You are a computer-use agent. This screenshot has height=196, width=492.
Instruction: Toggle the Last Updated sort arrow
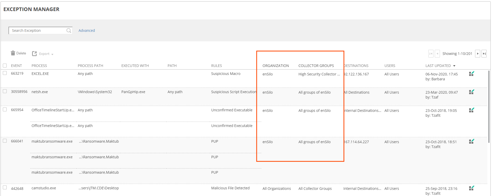pos(454,66)
